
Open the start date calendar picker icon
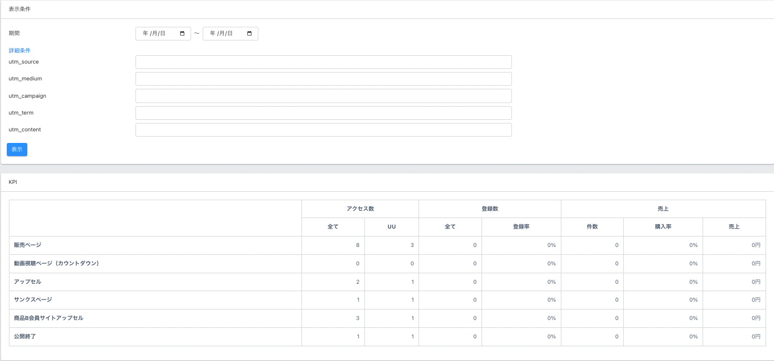pyautogui.click(x=182, y=34)
